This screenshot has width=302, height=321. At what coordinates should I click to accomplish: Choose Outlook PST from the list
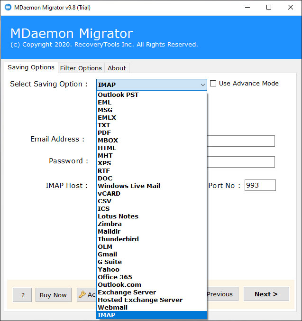(x=152, y=95)
